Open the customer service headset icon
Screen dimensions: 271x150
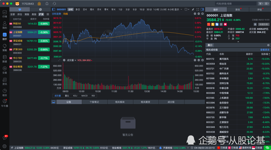click(x=54, y=4)
